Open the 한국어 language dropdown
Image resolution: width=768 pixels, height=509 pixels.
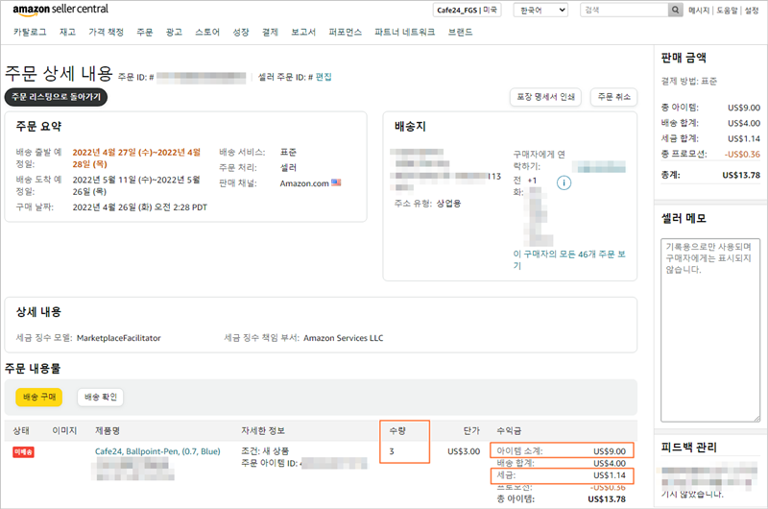(x=540, y=10)
